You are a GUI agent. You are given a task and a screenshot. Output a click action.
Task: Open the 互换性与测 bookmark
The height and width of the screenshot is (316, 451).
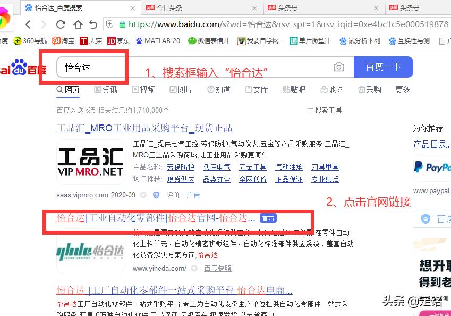point(409,41)
